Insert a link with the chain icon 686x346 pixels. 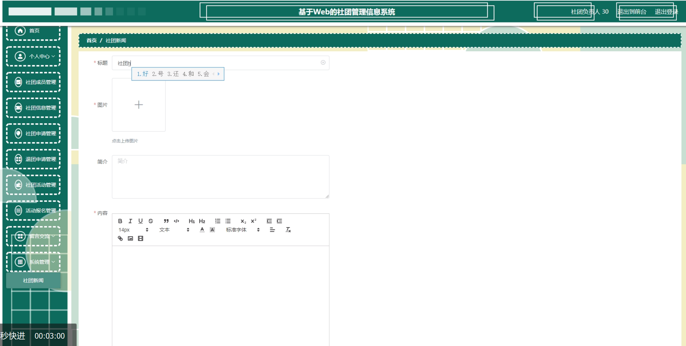[120, 238]
